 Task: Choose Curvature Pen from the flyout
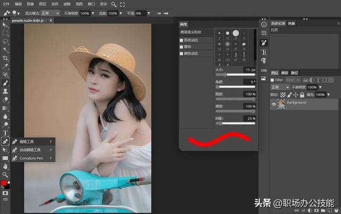(x=33, y=158)
